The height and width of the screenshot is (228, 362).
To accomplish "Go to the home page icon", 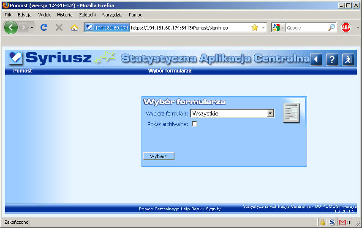I will pyautogui.click(x=74, y=28).
